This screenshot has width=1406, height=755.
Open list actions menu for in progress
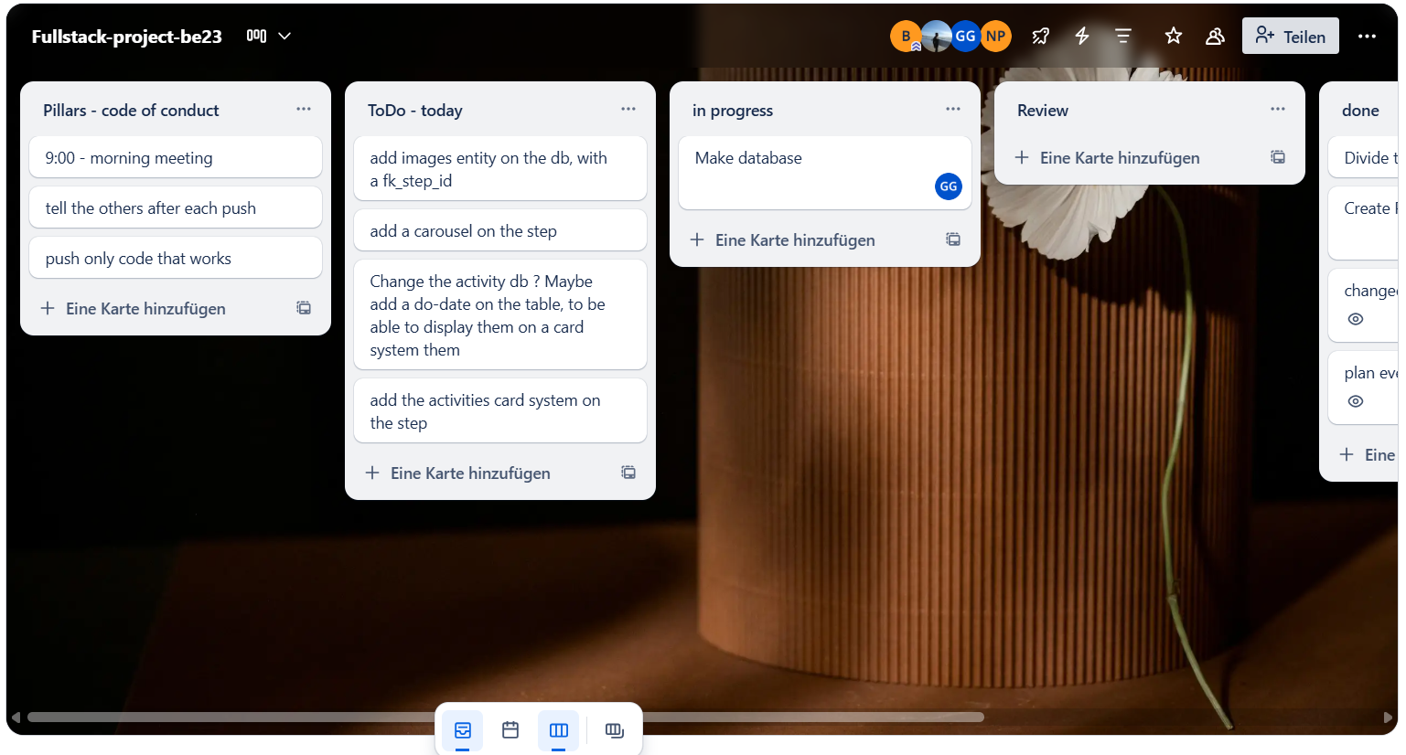pyautogui.click(x=953, y=109)
